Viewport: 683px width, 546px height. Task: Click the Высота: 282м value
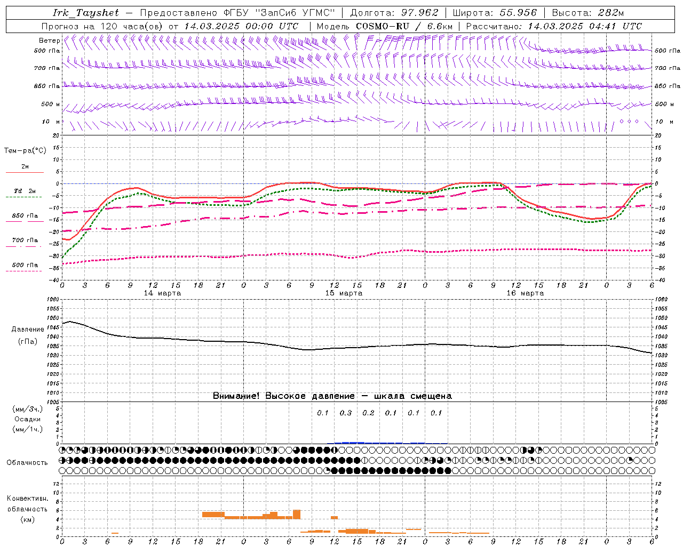588,13
